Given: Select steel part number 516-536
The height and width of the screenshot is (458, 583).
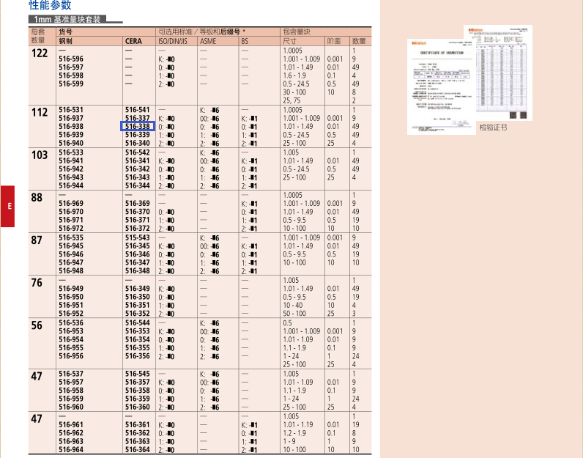Looking at the screenshot, I should click(x=71, y=322).
